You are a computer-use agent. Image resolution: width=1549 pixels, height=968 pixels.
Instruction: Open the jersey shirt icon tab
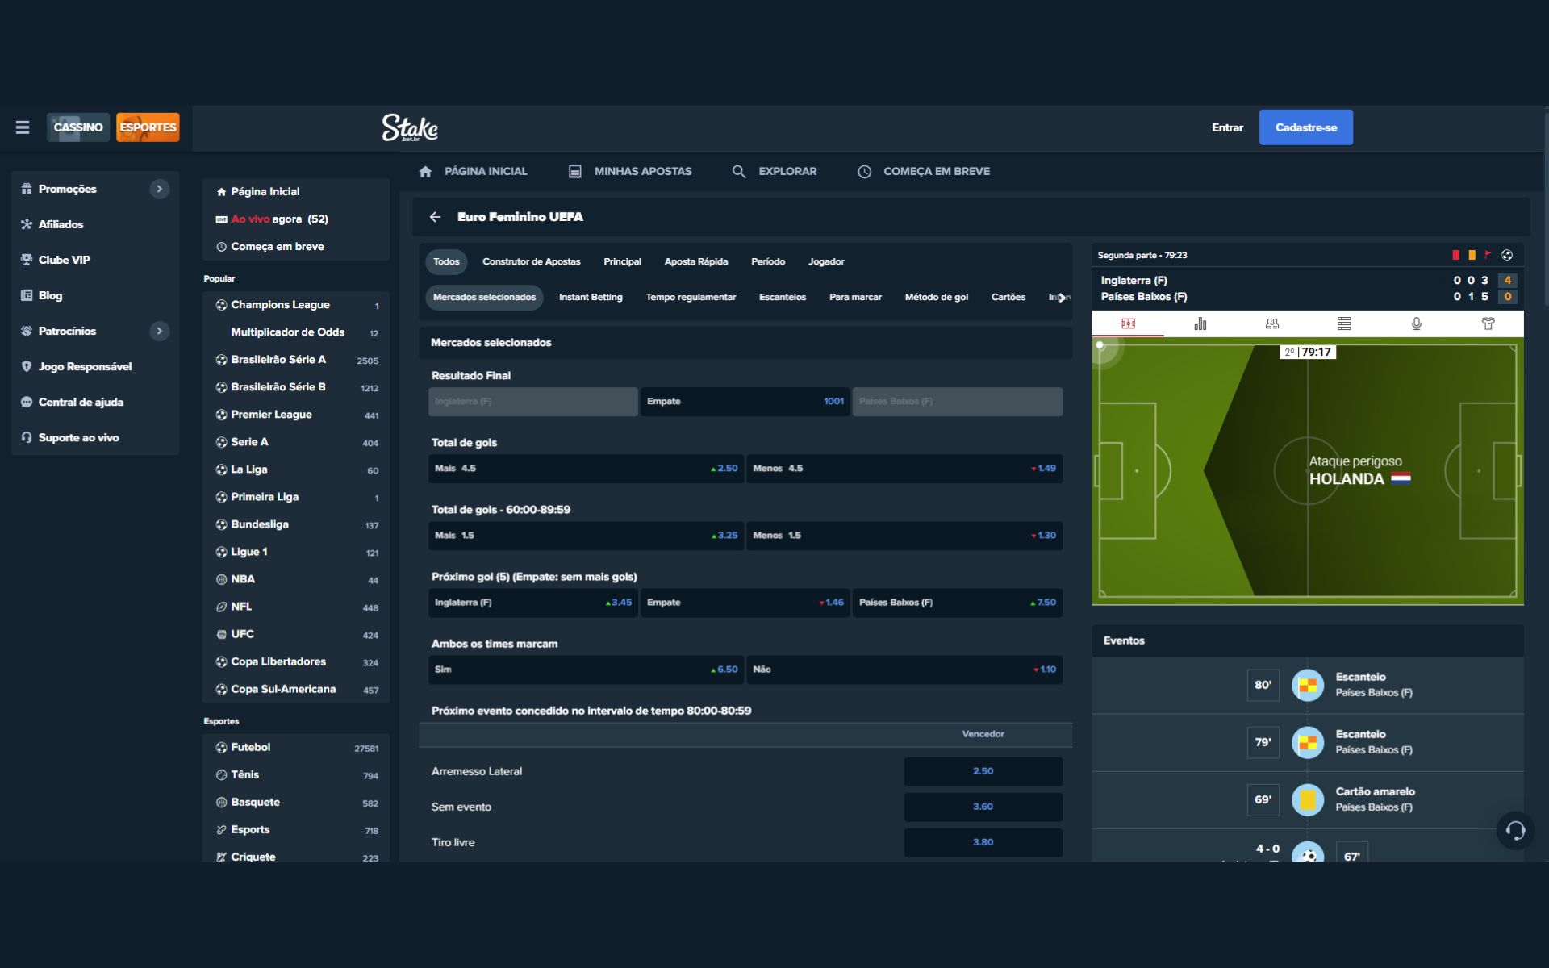tap(1488, 323)
